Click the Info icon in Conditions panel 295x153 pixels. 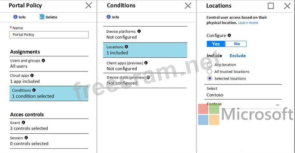(109, 17)
